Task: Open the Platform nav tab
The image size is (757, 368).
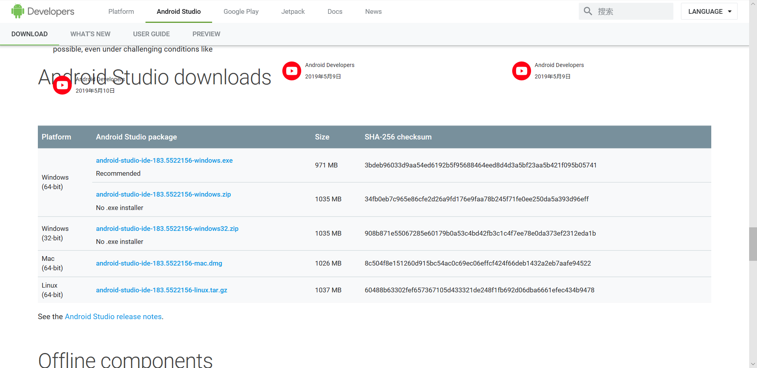Action: (121, 11)
